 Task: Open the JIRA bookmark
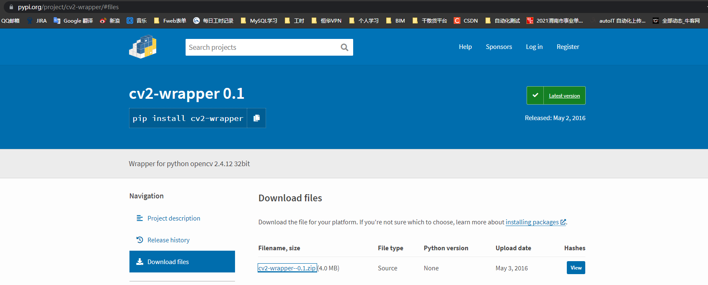coord(37,21)
